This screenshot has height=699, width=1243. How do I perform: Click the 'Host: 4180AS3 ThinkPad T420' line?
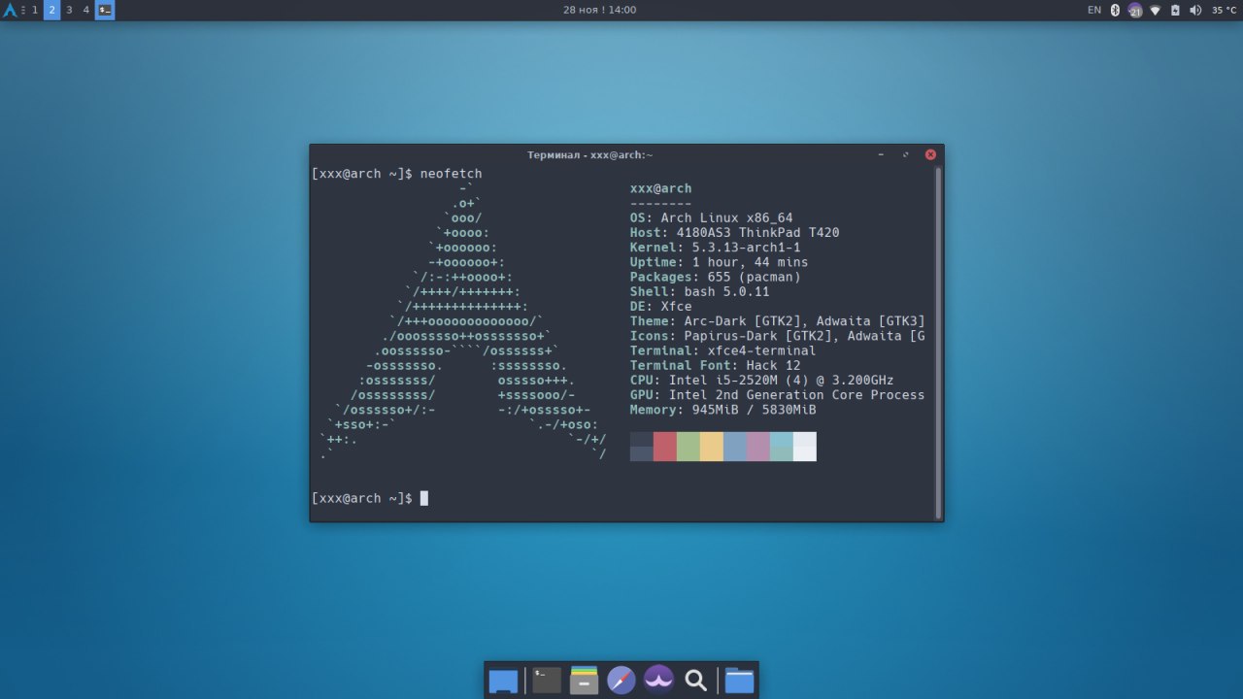[735, 232]
